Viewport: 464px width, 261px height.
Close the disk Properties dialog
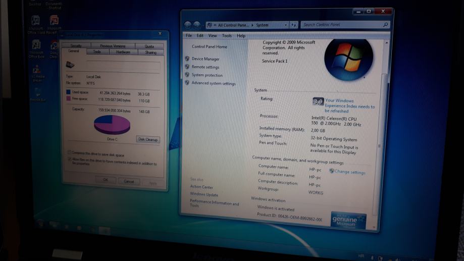click(160, 34)
